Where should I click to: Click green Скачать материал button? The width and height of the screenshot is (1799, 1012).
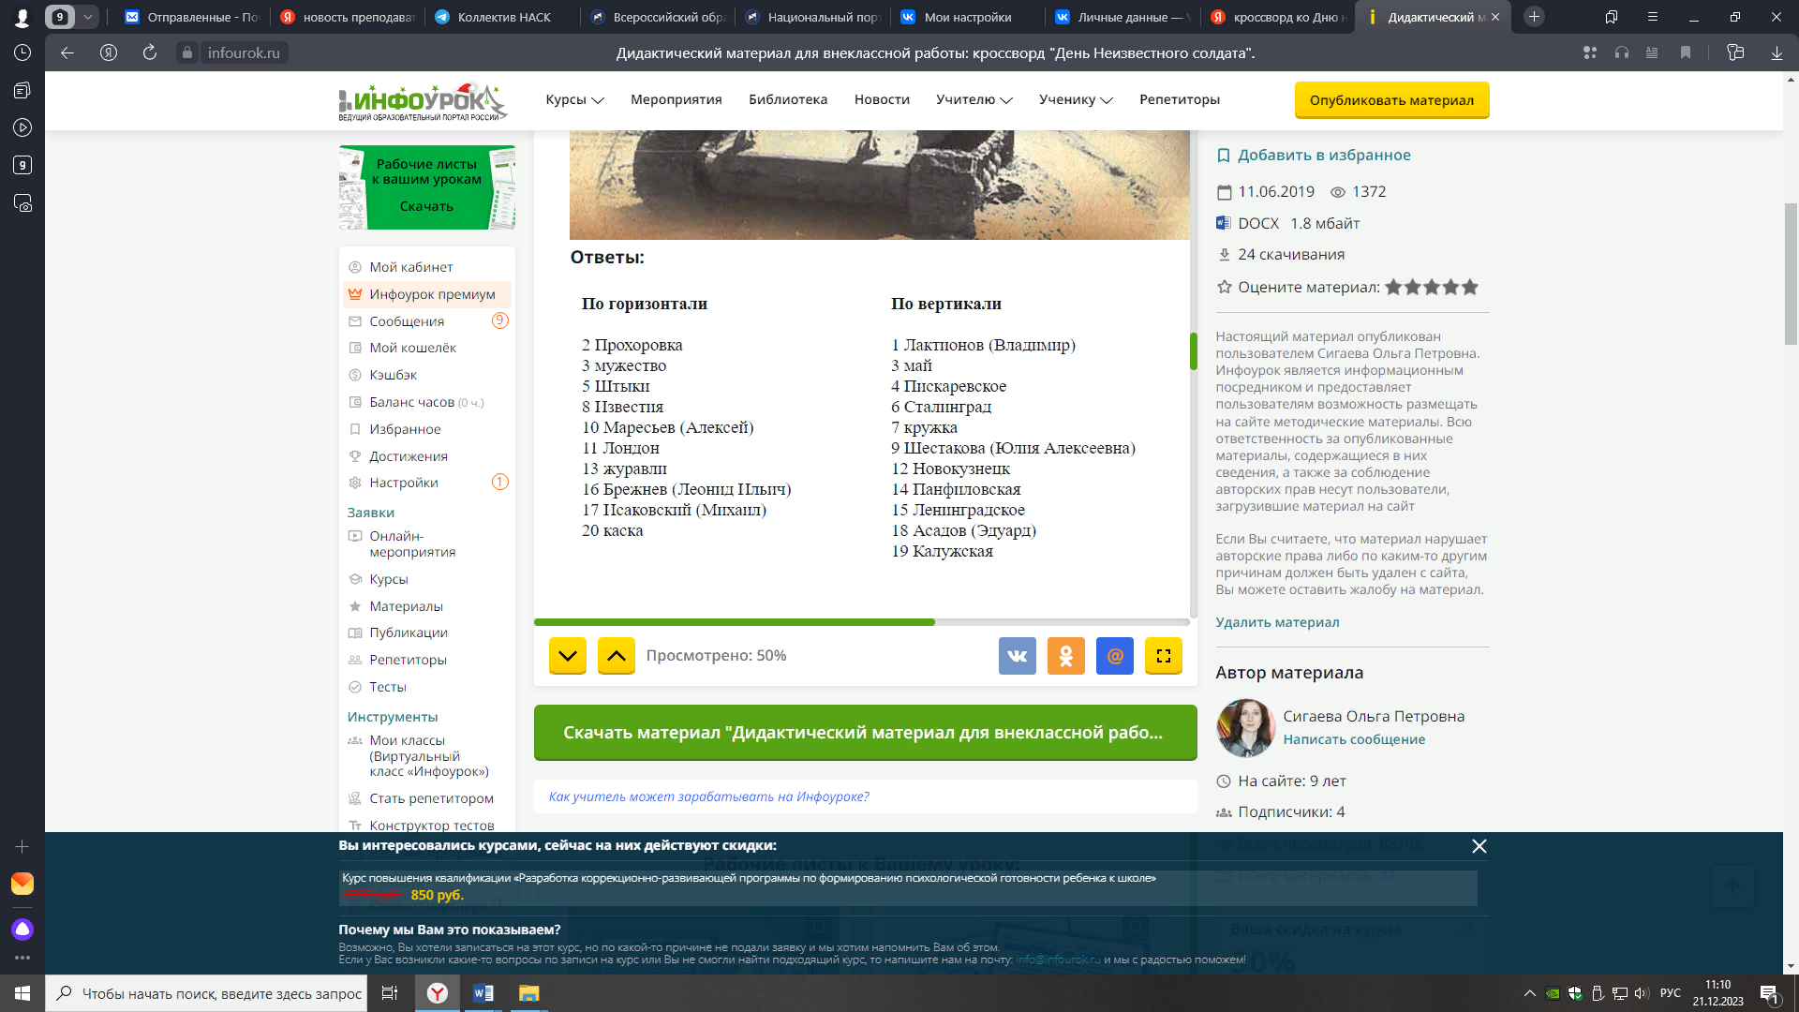coord(864,733)
